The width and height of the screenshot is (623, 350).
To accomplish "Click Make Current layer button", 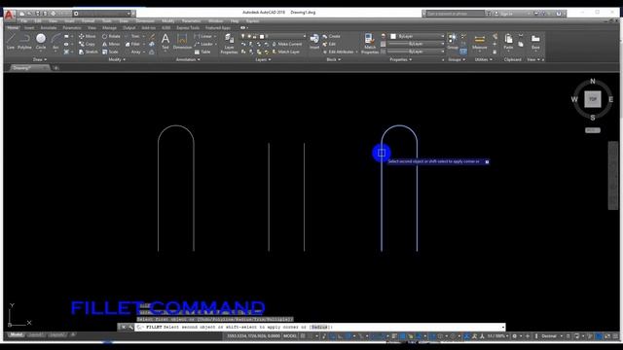I will pyautogui.click(x=287, y=44).
